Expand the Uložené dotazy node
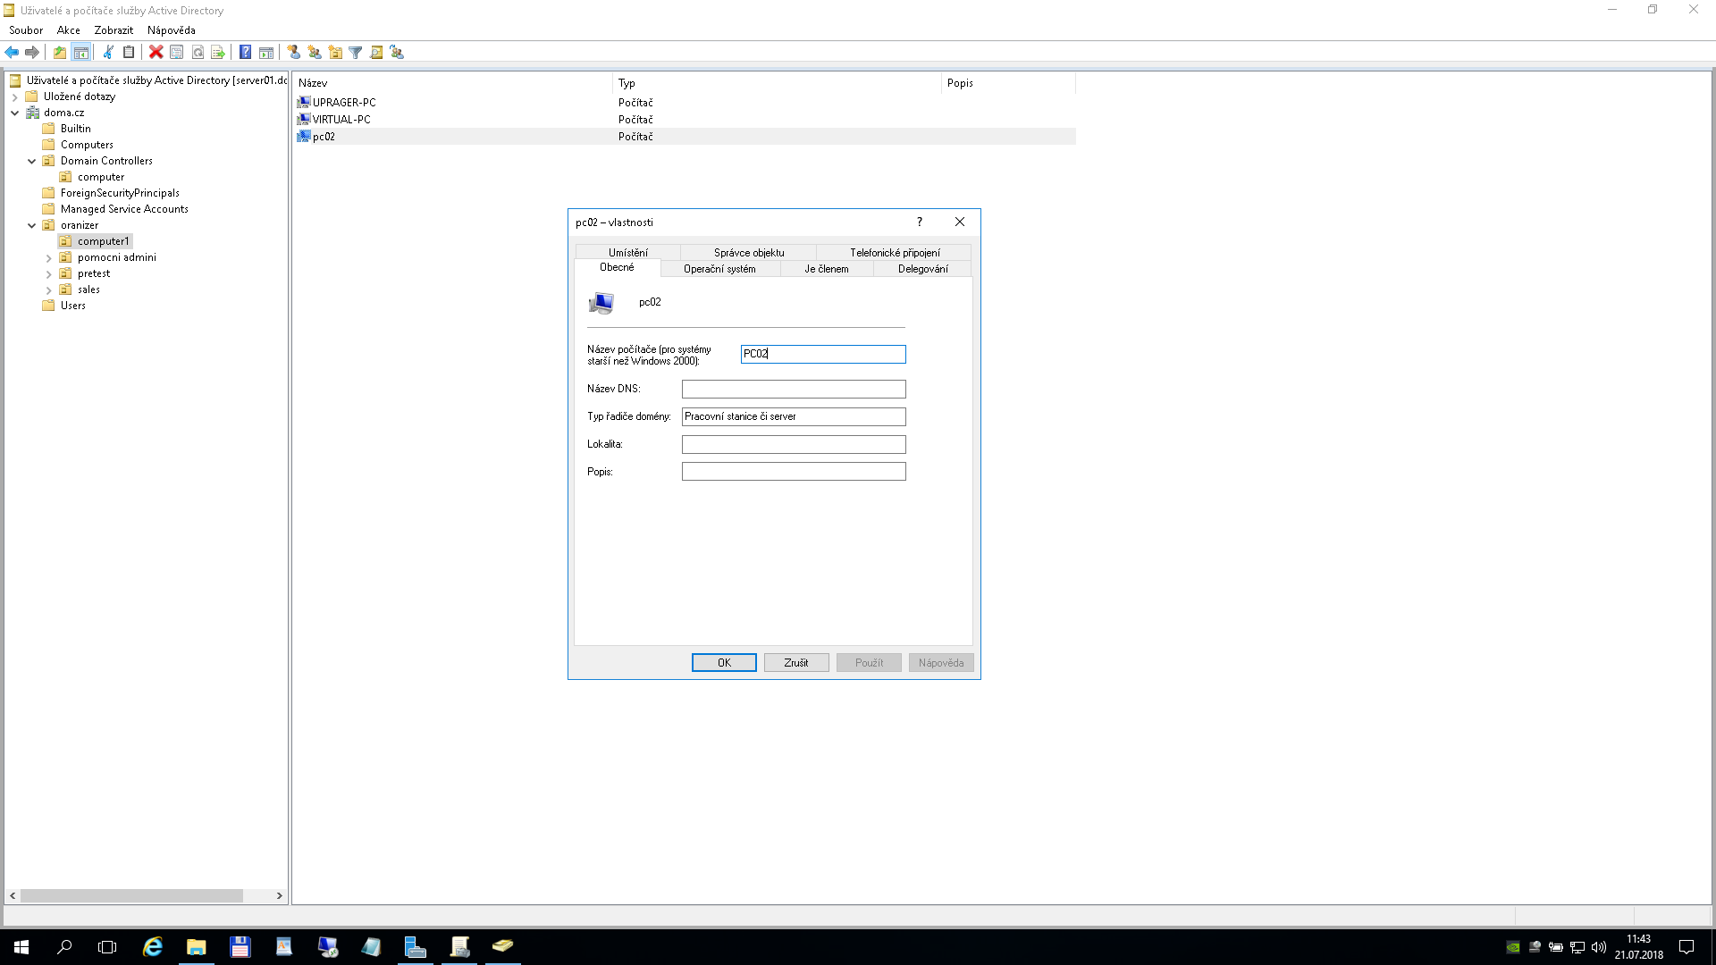The image size is (1716, 965). 15,97
